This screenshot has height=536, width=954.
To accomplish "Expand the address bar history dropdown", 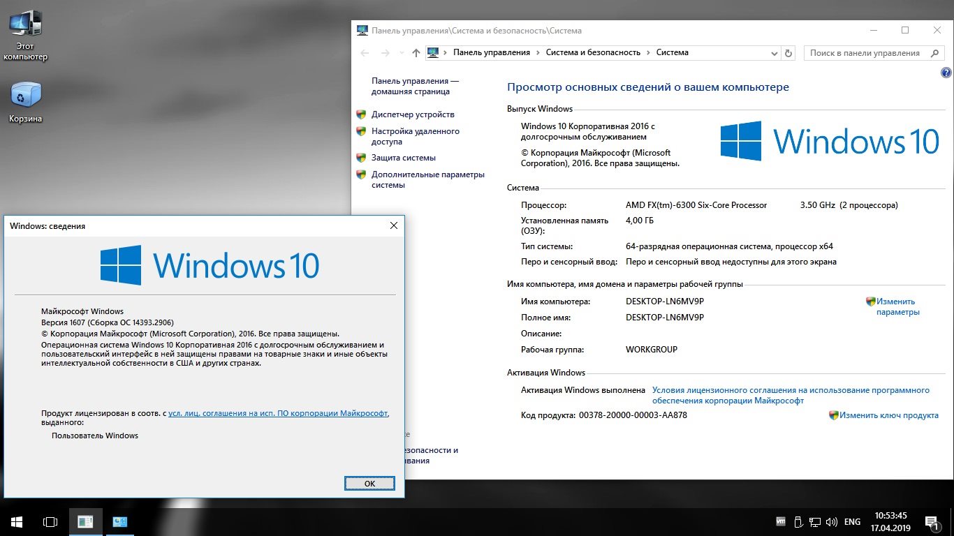I will click(774, 53).
